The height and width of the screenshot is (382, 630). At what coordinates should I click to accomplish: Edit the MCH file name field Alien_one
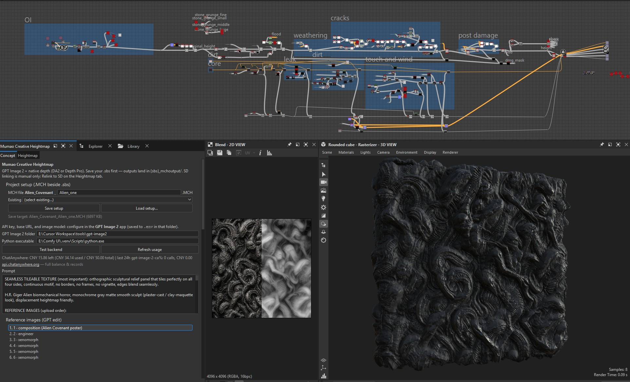click(119, 193)
